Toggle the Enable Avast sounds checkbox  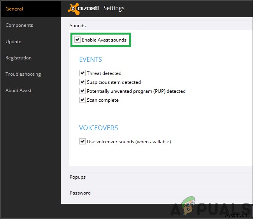click(77, 40)
